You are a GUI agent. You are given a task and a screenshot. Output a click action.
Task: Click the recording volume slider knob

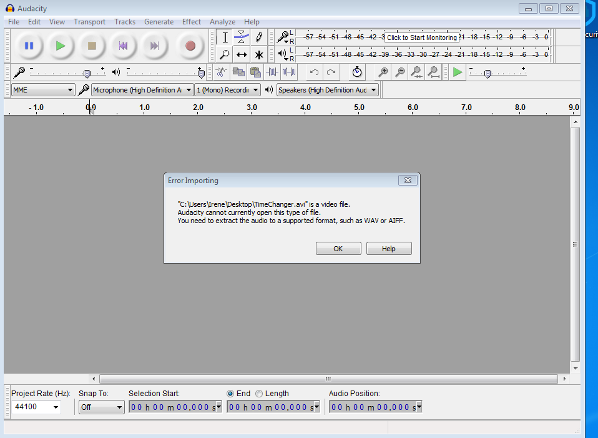pyautogui.click(x=87, y=74)
